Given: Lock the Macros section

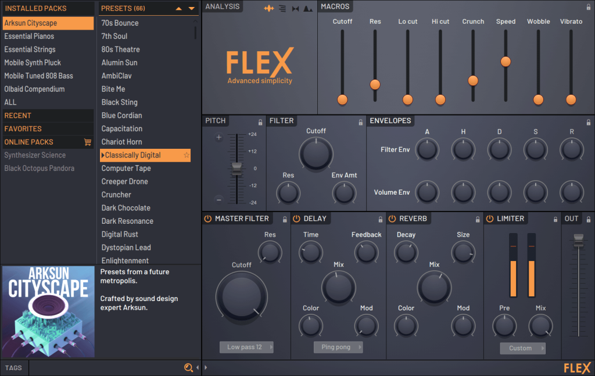Looking at the screenshot, I should point(589,6).
